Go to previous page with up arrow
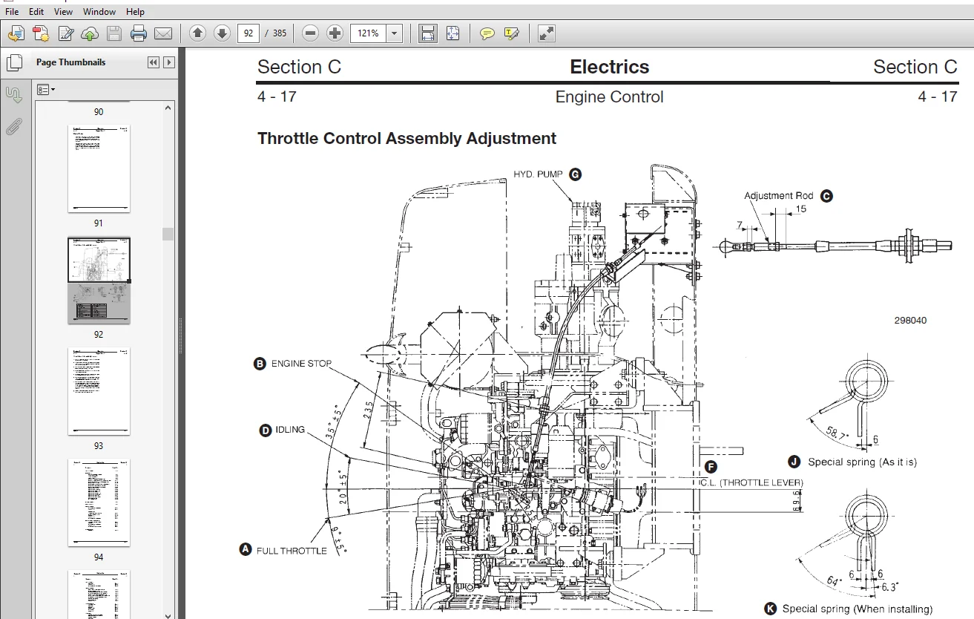 [197, 33]
